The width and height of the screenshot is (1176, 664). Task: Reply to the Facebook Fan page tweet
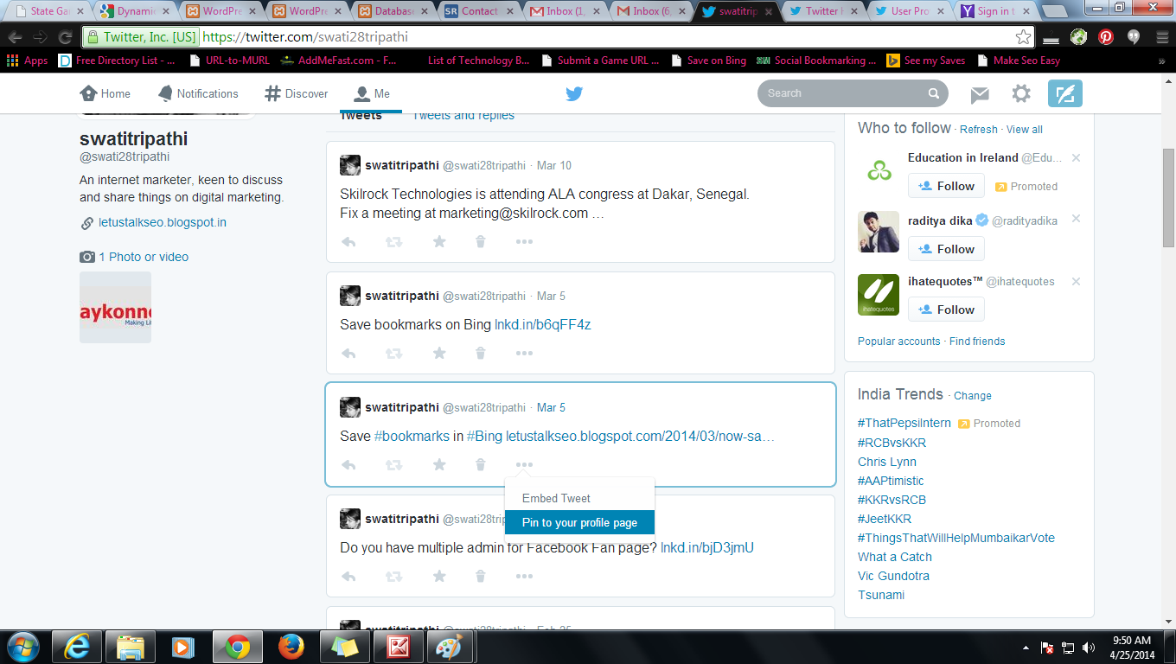(348, 577)
